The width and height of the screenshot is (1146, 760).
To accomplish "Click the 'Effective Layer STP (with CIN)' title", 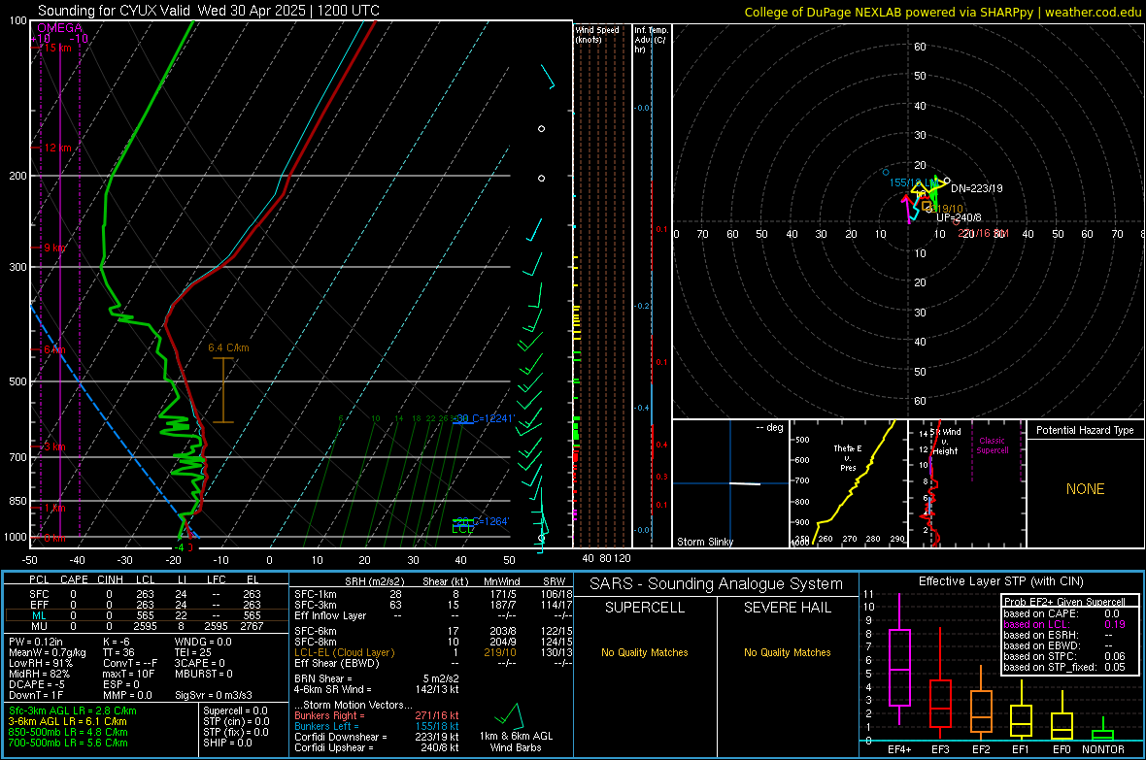I will (x=1000, y=581).
